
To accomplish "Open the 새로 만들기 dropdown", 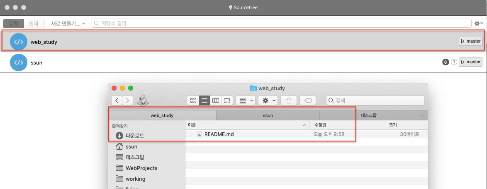I will 68,23.
